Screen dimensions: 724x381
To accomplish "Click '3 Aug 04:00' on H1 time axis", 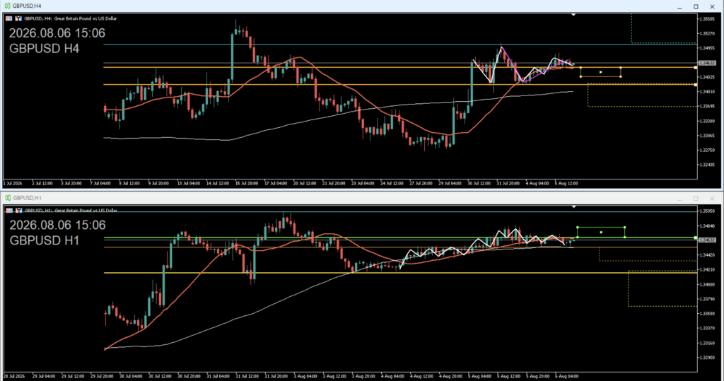I will click(305, 376).
